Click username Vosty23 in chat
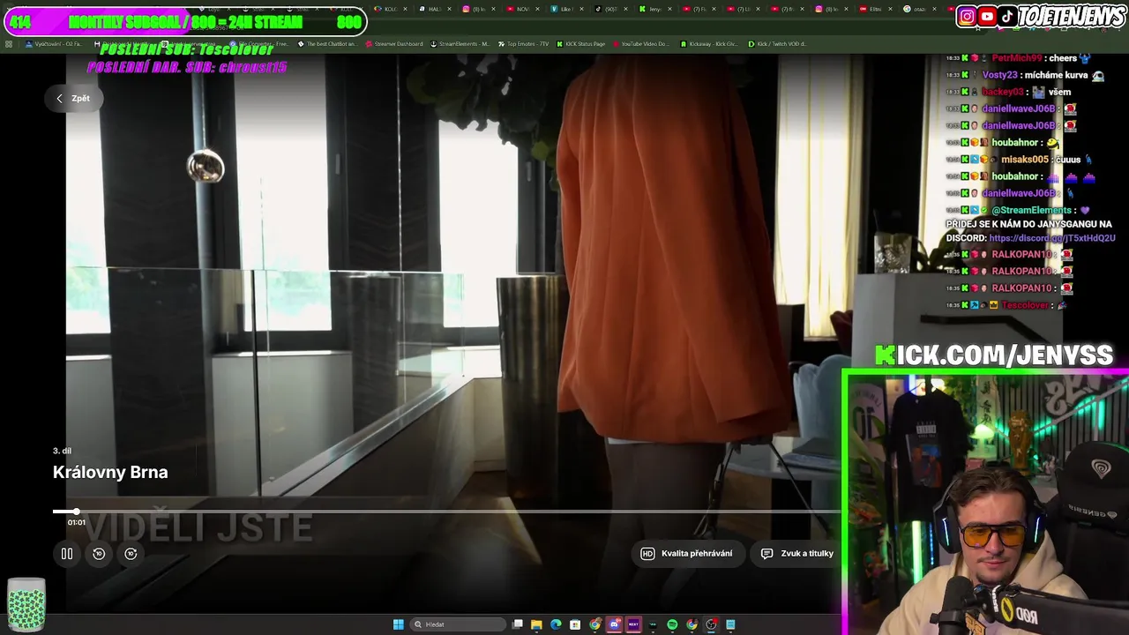Screen dimensions: 1129x635 (x=1001, y=76)
